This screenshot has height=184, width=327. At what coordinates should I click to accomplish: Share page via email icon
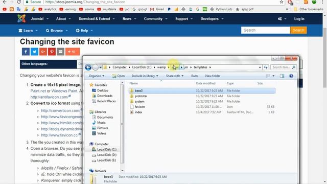(x=60, y=52)
